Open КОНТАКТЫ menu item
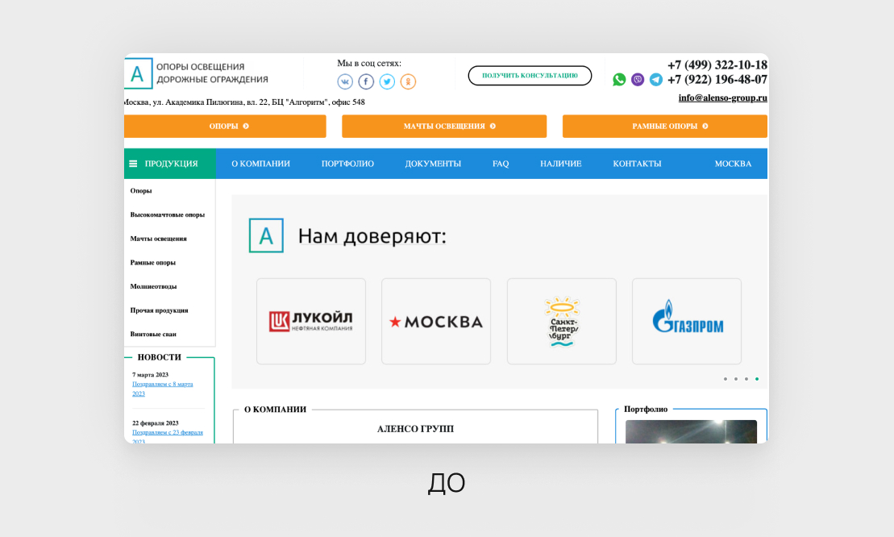This screenshot has height=537, width=894. [637, 164]
